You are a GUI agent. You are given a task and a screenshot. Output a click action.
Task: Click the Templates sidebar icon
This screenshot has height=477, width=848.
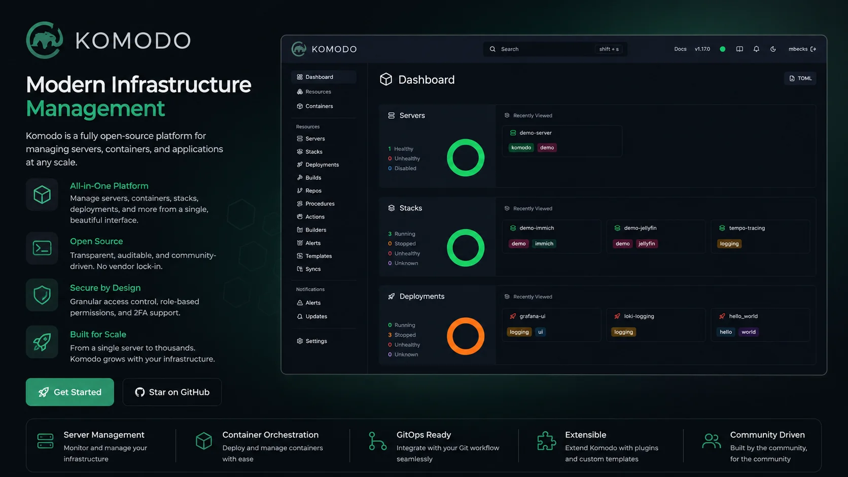(x=300, y=256)
